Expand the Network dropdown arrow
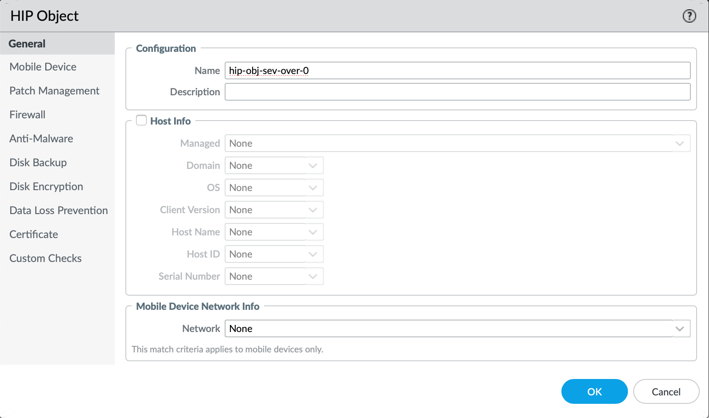709x418 pixels. pyautogui.click(x=680, y=328)
